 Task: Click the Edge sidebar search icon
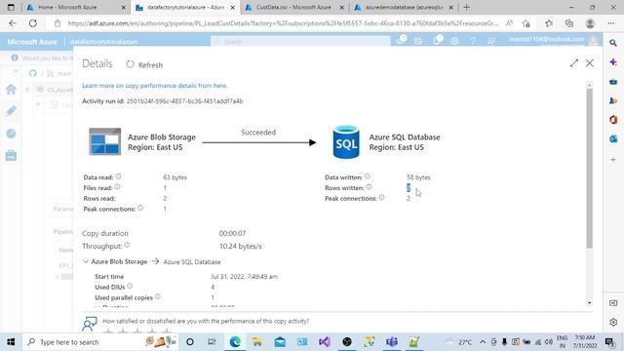(613, 43)
